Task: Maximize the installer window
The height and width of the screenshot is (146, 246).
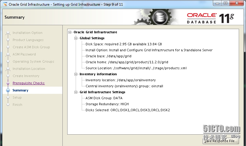Action: click(225, 3)
